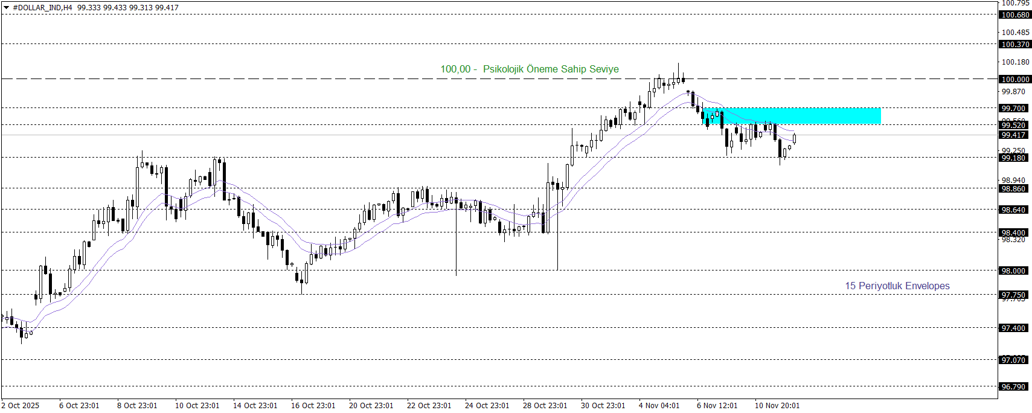The width and height of the screenshot is (1032, 413).
Task: Click the "2 Oct 2025" date label
Action: pyautogui.click(x=21, y=405)
